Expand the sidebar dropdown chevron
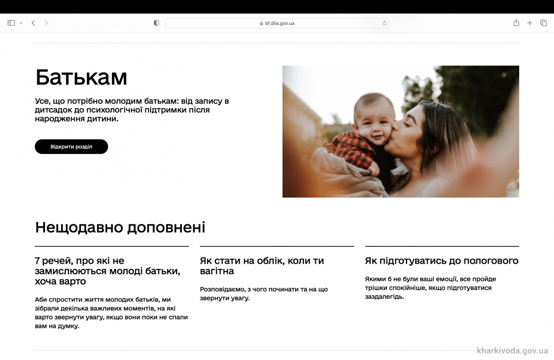The image size is (554, 360). pos(21,23)
